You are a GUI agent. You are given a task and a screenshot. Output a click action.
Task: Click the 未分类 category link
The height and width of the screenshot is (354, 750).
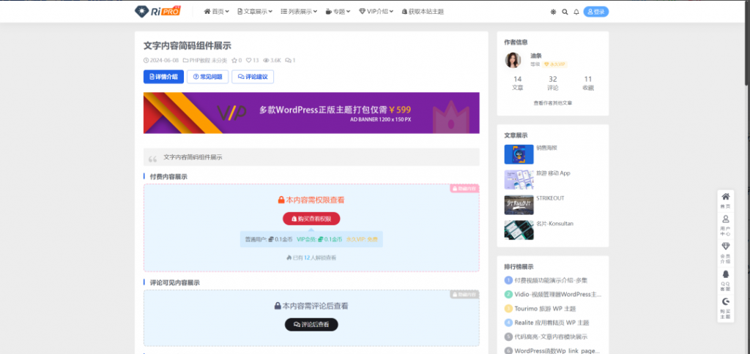pyautogui.click(x=219, y=61)
